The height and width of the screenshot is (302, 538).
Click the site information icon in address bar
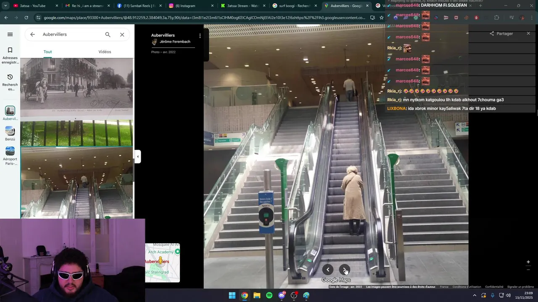(x=38, y=18)
